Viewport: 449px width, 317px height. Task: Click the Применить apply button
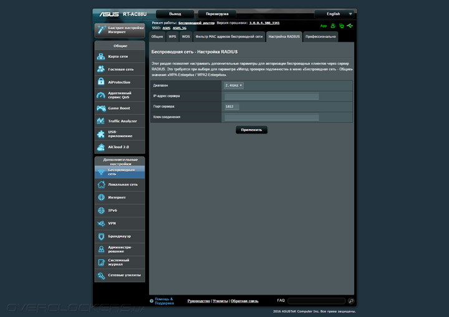pyautogui.click(x=251, y=130)
